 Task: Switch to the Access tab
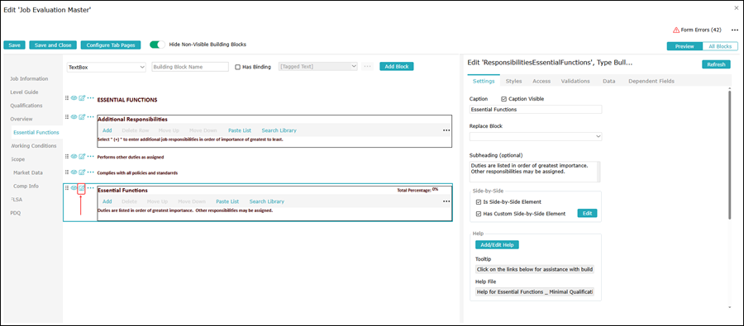[x=541, y=81]
